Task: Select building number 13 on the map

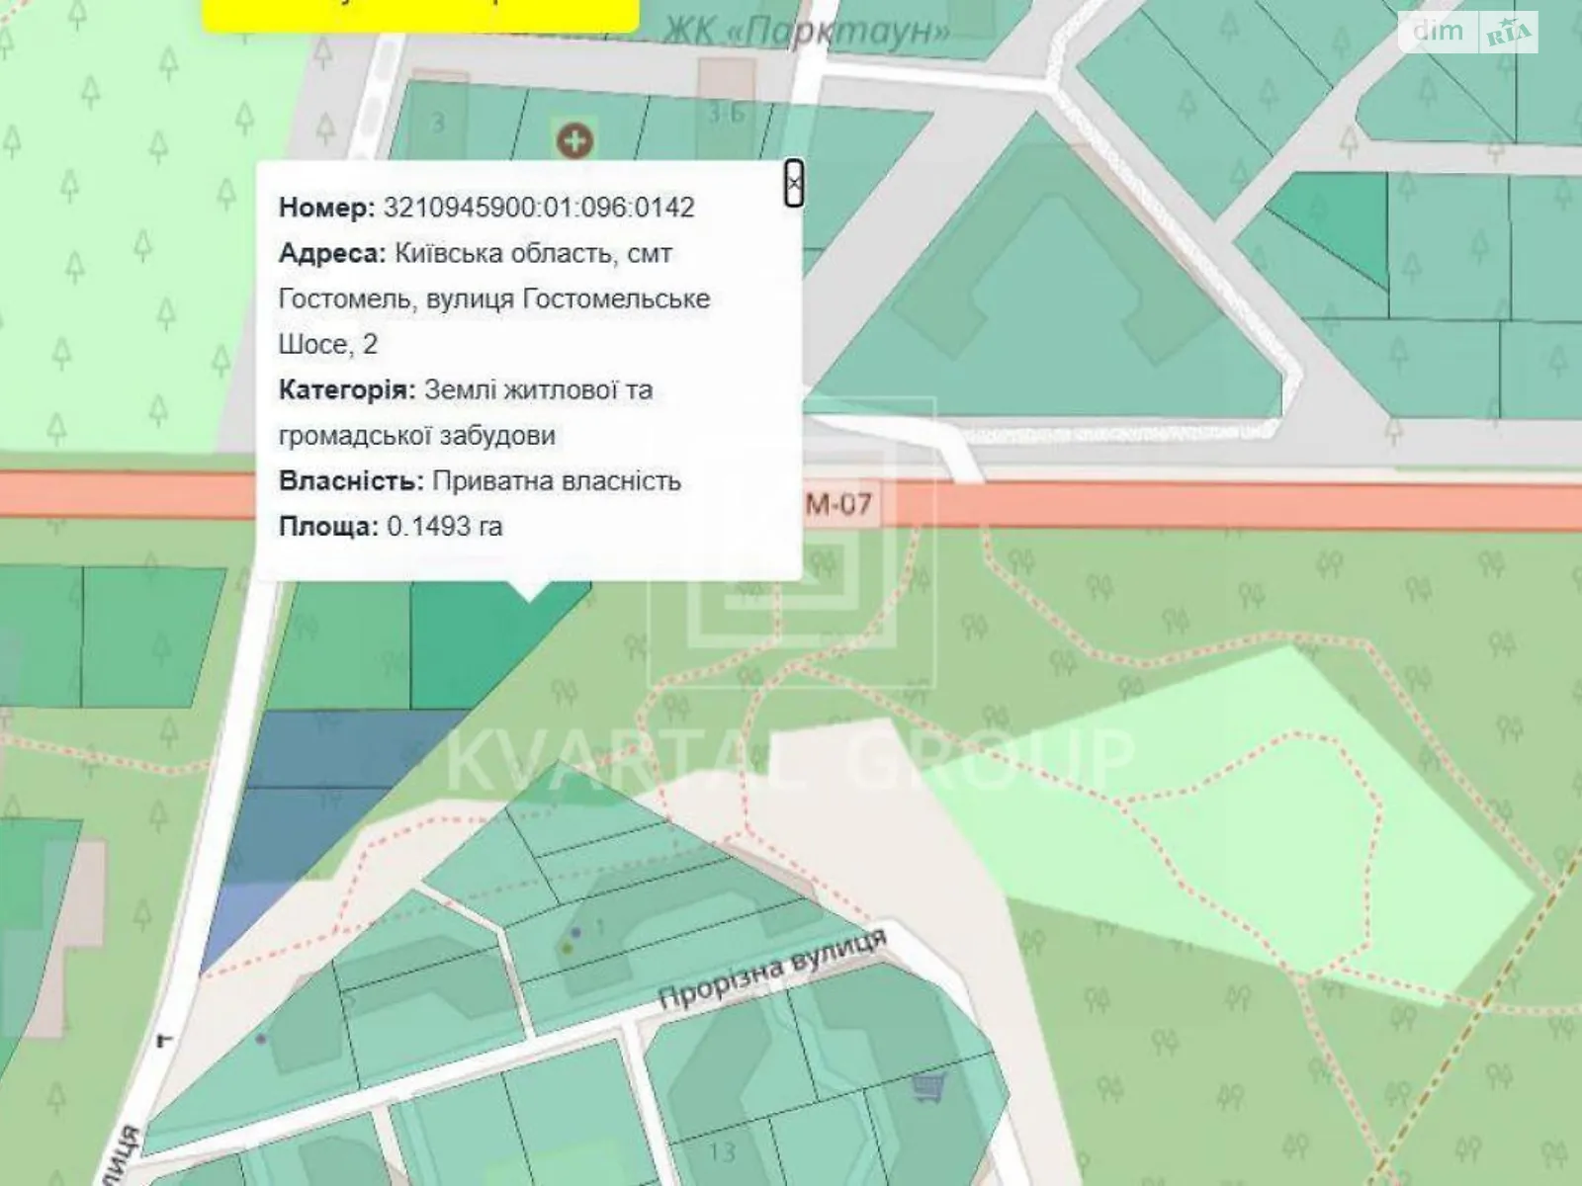Action: (721, 1152)
